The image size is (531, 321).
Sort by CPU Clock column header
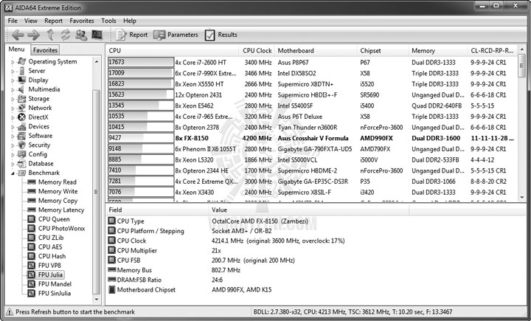point(257,50)
